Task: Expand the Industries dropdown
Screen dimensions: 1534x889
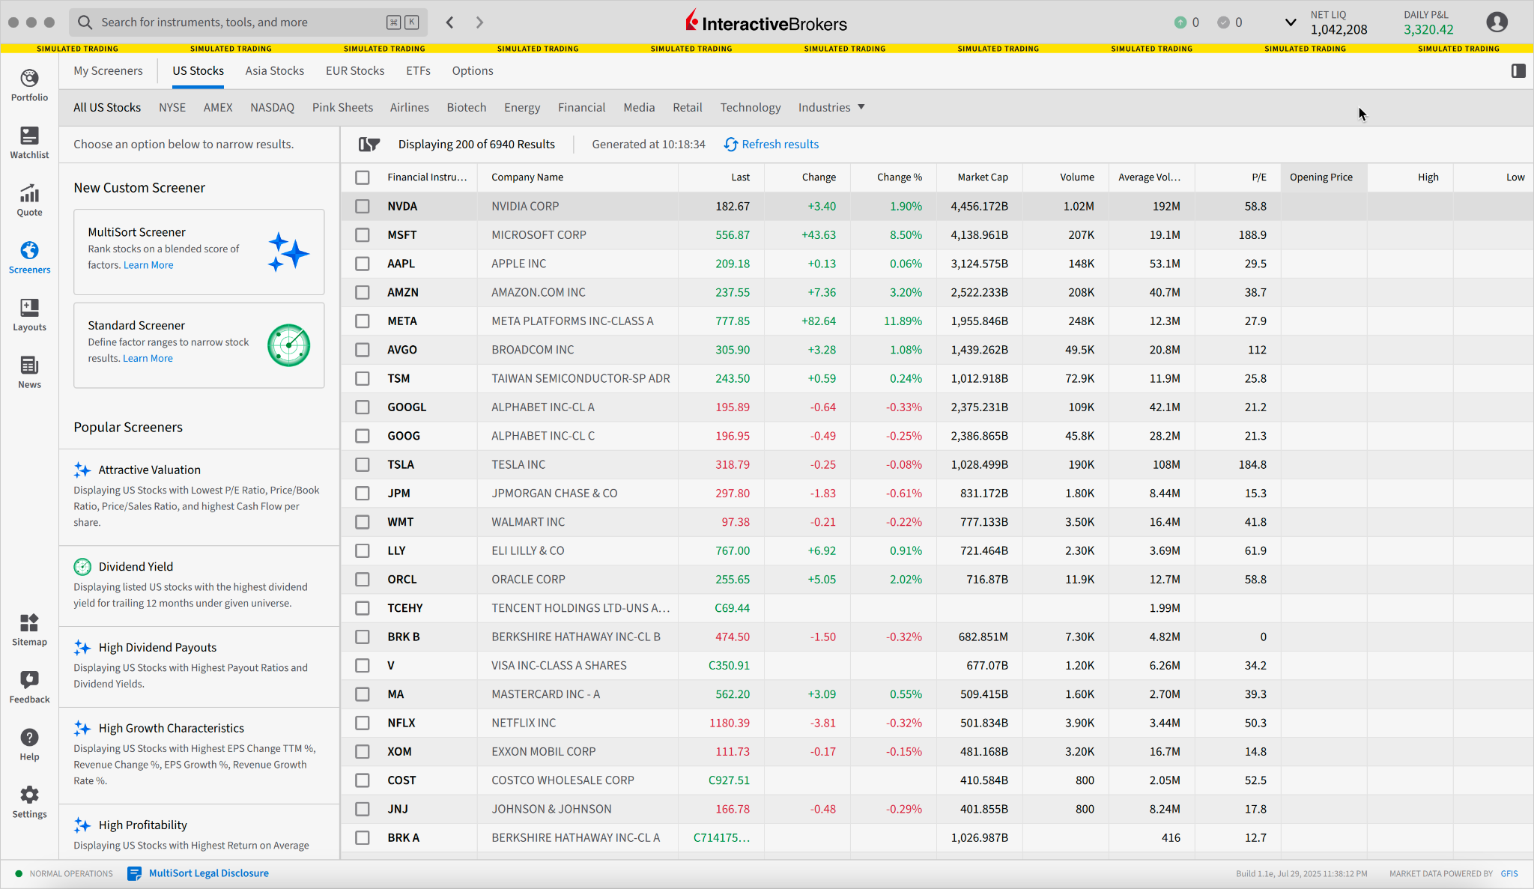Action: pos(830,107)
